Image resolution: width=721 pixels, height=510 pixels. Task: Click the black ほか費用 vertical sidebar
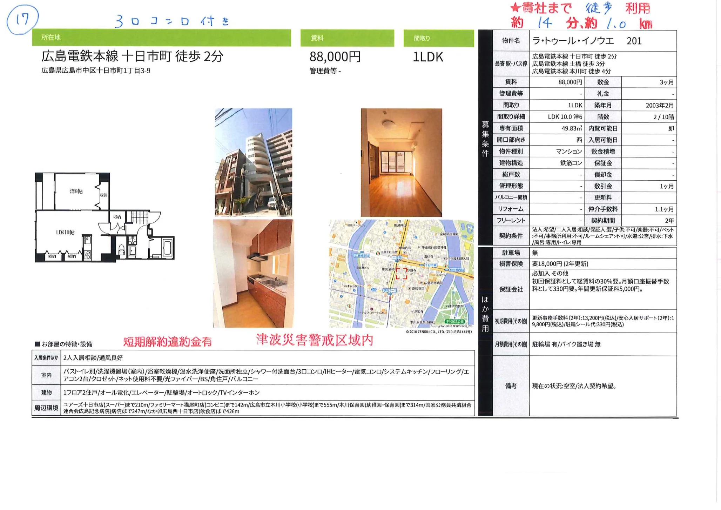[485, 314]
